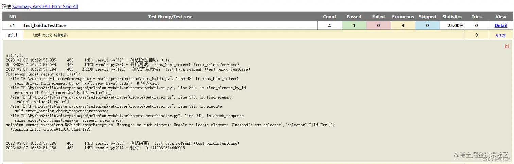Image resolution: width=514 pixels, height=164 pixels.
Task: Click the View column header
Action: pyautogui.click(x=501, y=16)
